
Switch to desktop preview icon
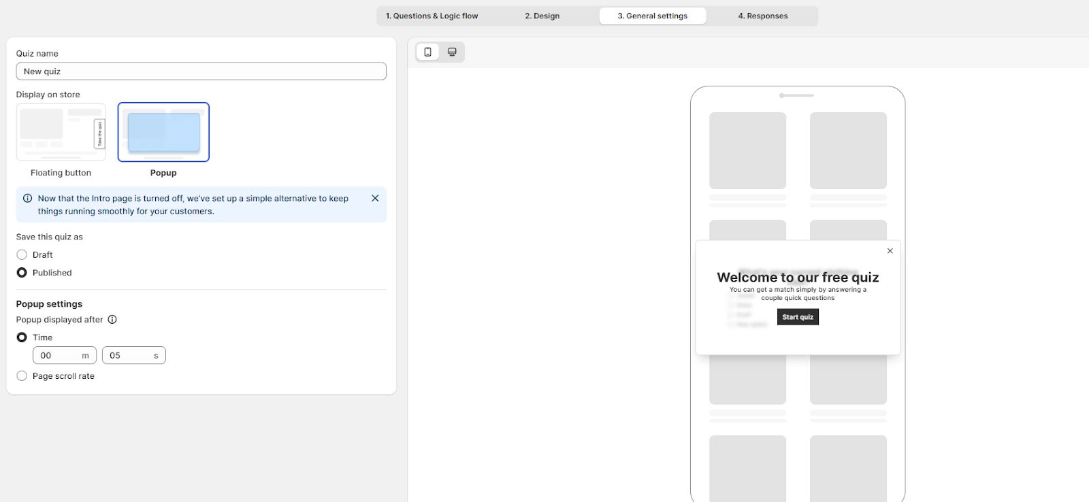[x=452, y=52]
